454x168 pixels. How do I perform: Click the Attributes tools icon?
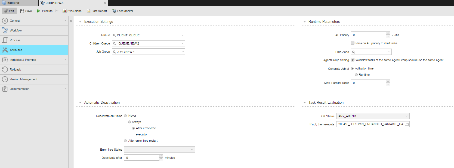[5, 50]
